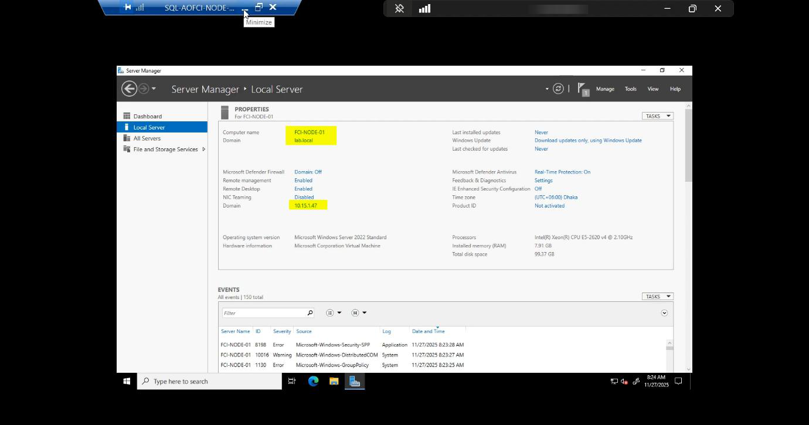Sort events by ID column
This screenshot has width=809, height=425.
[x=258, y=331]
